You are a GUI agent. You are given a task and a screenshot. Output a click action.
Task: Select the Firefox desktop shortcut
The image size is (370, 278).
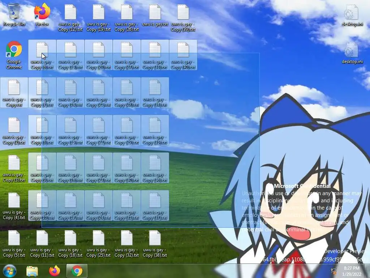(42, 15)
